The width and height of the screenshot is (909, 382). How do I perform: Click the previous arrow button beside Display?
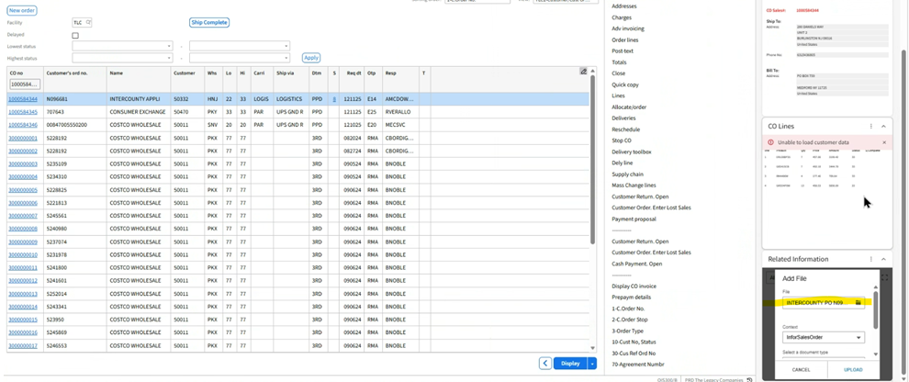(x=544, y=364)
